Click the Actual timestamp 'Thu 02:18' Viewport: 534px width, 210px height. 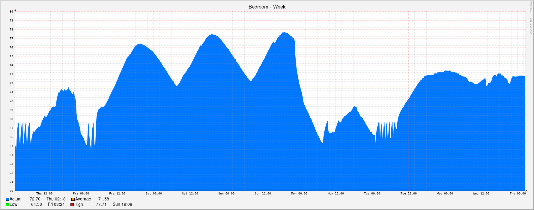pyautogui.click(x=56, y=199)
